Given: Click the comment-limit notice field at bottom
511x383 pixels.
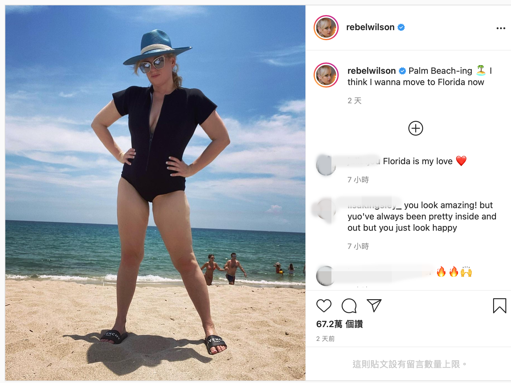Looking at the screenshot, I should coord(408,364).
